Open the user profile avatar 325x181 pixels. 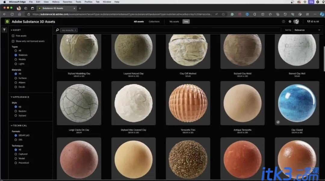point(296,22)
